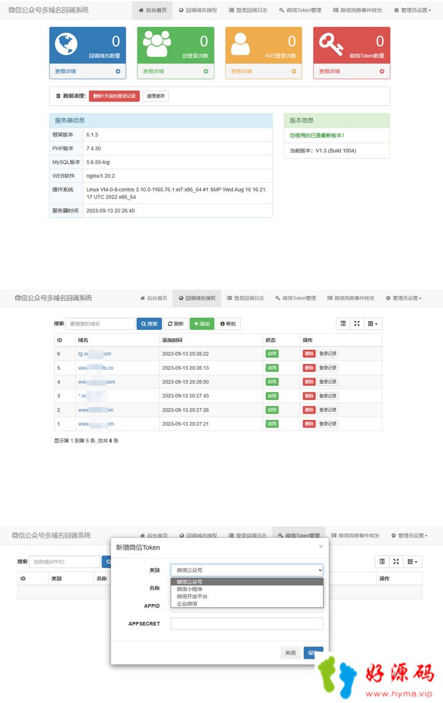443x703 pixels.
Task: Delete the domain row with ID 6
Action: pos(309,354)
